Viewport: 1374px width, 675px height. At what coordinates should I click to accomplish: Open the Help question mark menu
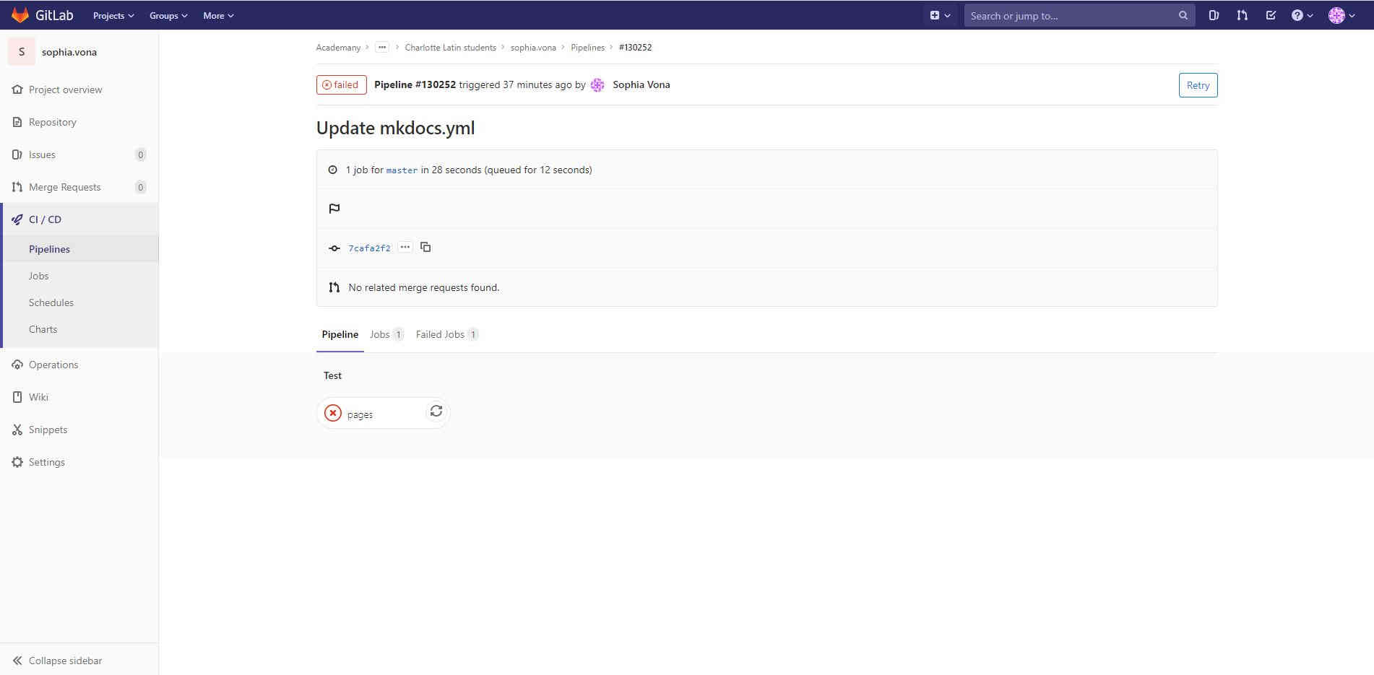point(1302,15)
